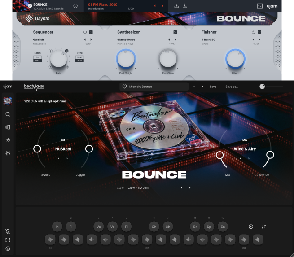Select previous Finisher effect before 4 Band EQ

(x=253, y=39)
